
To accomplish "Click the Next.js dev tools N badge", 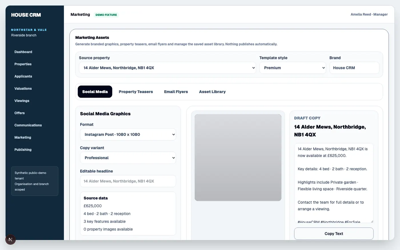I will (x=11, y=239).
